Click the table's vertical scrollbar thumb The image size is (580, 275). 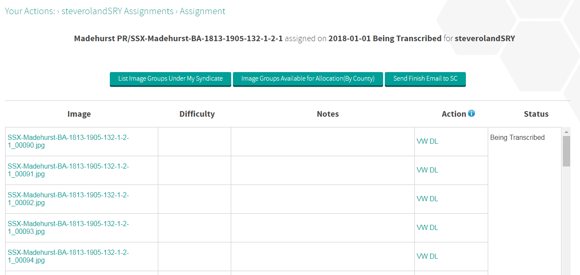point(566,151)
